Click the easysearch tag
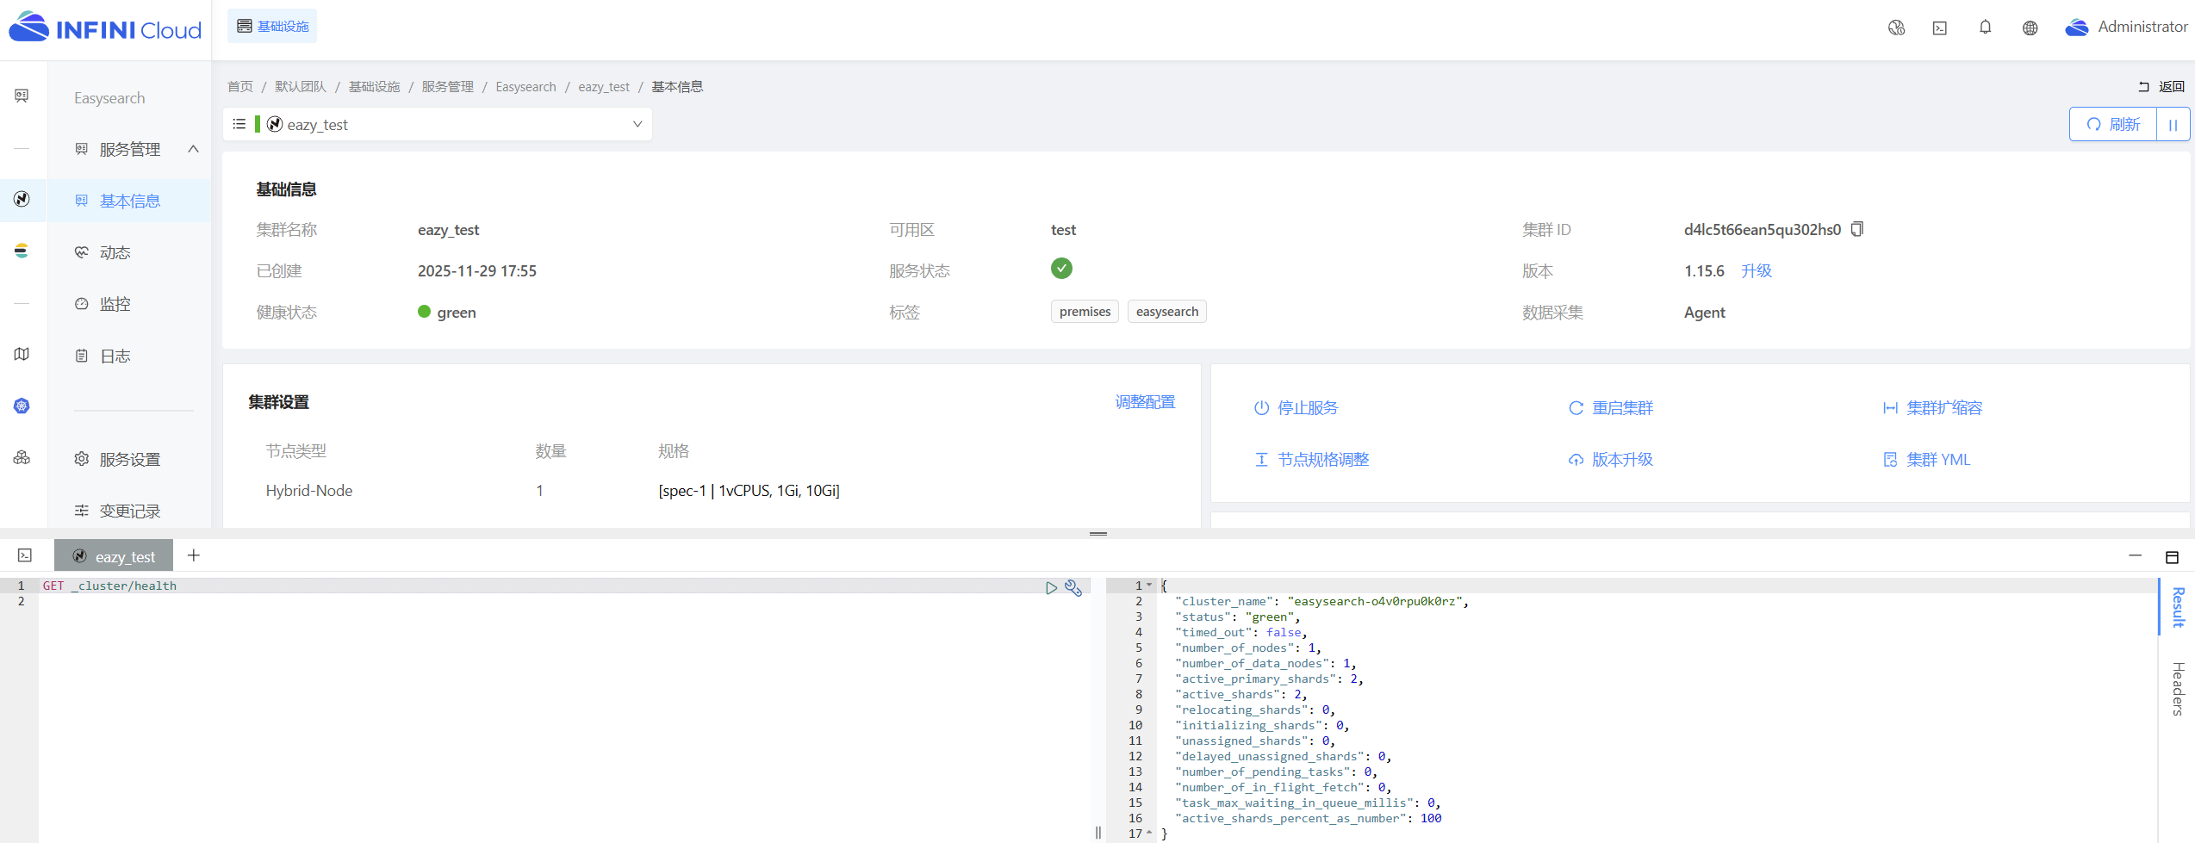 1166,312
